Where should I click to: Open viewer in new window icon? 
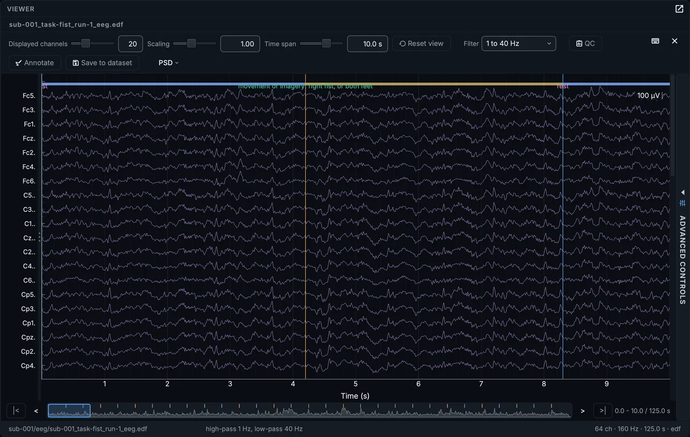679,9
